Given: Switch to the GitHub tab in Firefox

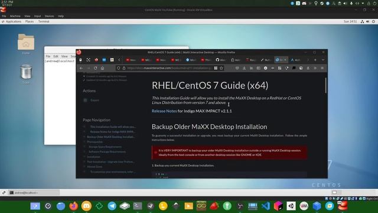Looking at the screenshot, I should [x=220, y=60].
